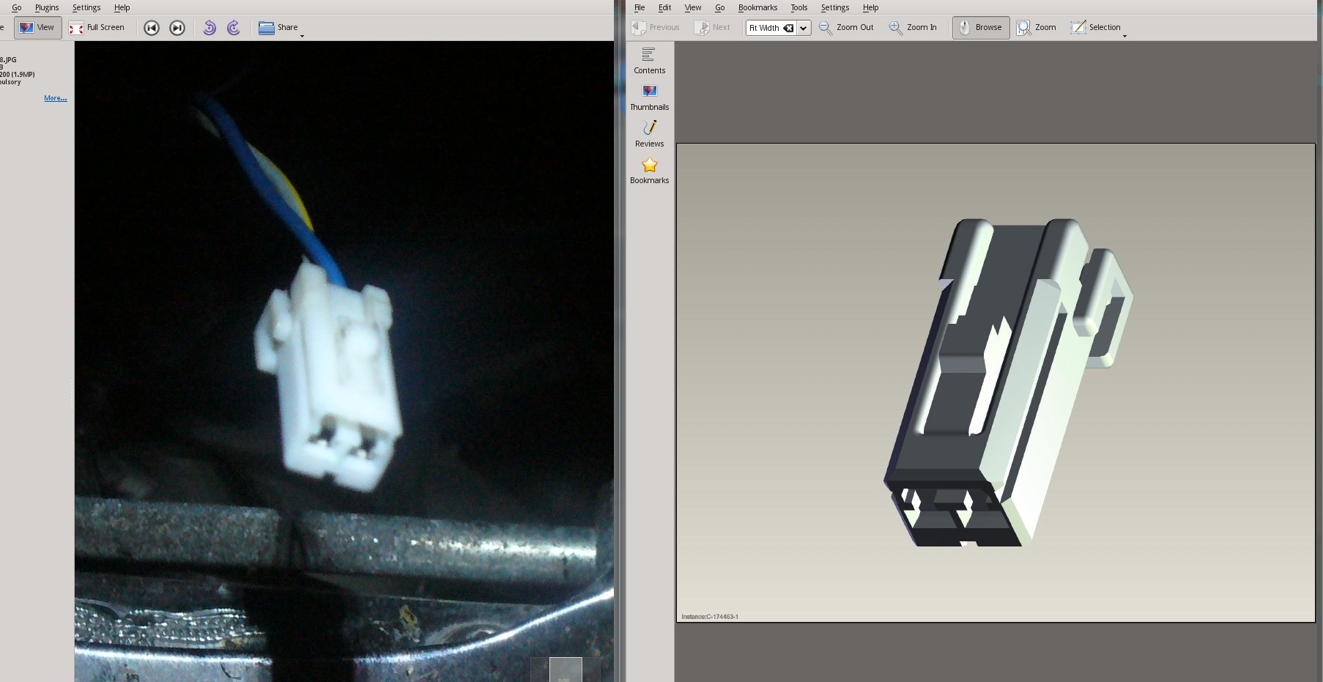Open Plugins menu in image viewer
The image size is (1323, 682).
pyautogui.click(x=47, y=7)
